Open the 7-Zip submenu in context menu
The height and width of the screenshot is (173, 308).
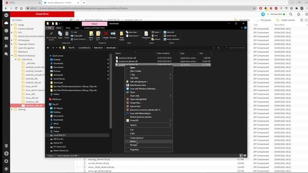149,74
